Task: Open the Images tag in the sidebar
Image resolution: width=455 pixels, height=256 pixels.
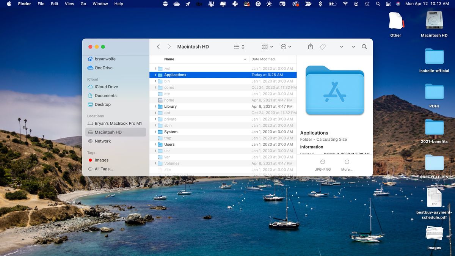Action: (102, 160)
